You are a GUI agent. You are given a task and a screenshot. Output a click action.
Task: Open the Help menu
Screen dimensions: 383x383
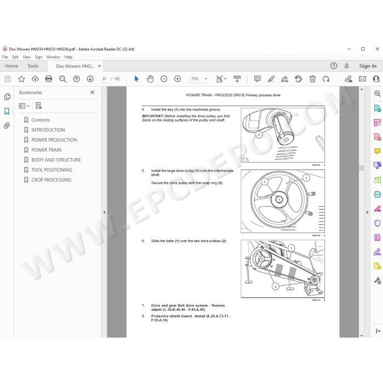pyautogui.click(x=68, y=57)
